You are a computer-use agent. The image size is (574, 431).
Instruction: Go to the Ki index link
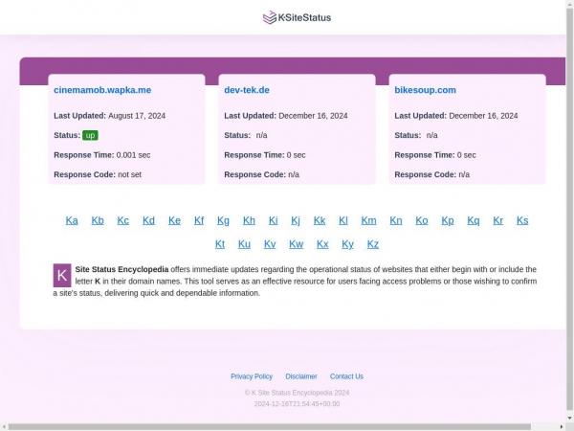point(273,220)
